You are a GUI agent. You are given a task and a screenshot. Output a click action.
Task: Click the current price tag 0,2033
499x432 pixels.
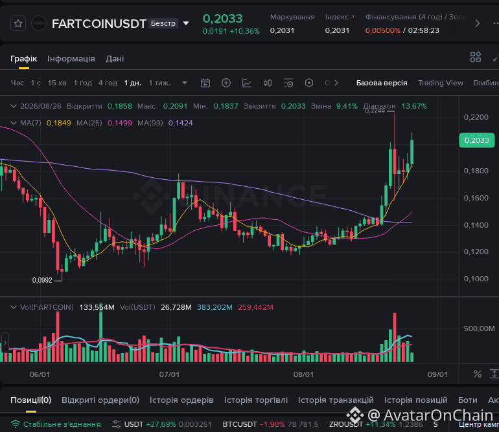tap(476, 140)
